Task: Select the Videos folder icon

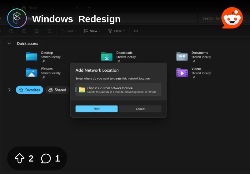Action: coord(182,73)
